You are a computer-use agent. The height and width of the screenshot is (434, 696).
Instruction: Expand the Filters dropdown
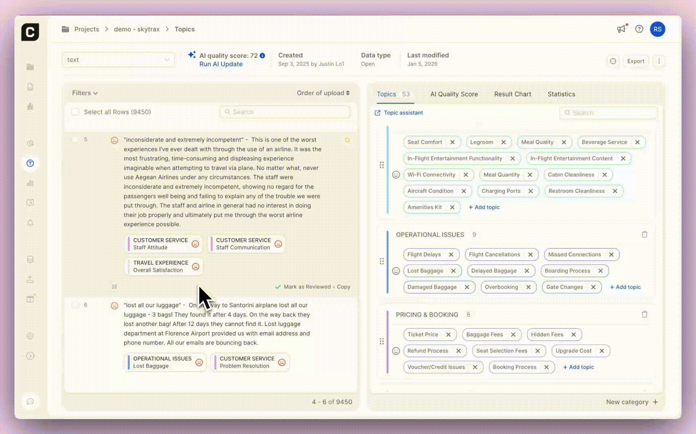tap(85, 93)
